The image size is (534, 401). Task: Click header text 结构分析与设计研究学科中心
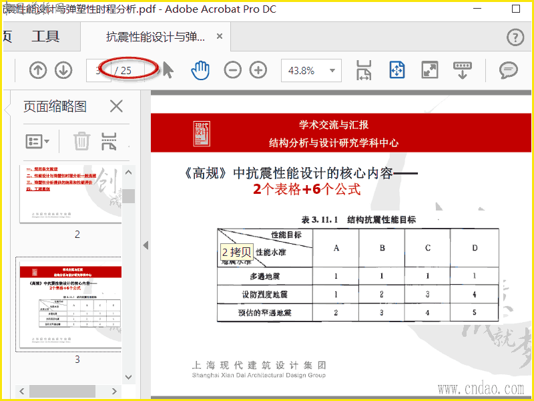(333, 142)
